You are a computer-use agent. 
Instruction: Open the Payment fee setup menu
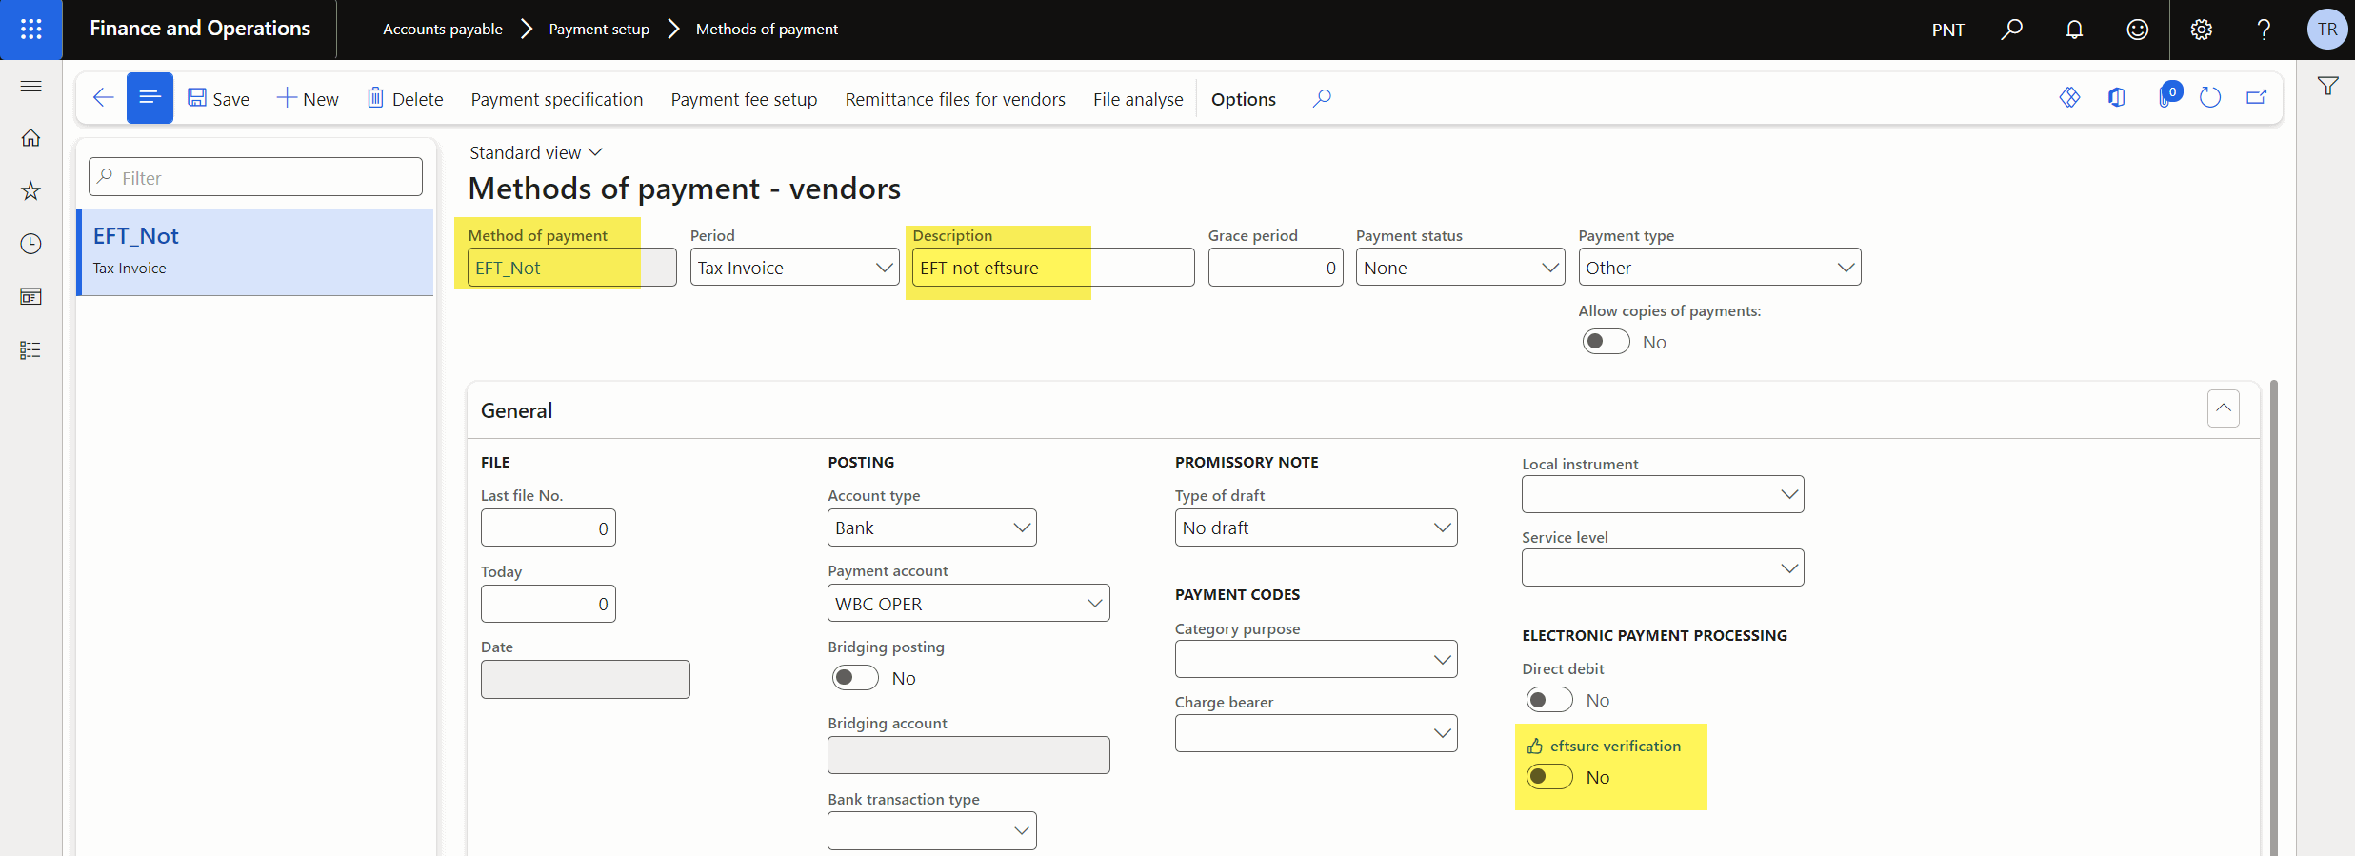tap(744, 99)
